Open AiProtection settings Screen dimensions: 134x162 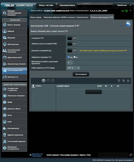point(14,45)
